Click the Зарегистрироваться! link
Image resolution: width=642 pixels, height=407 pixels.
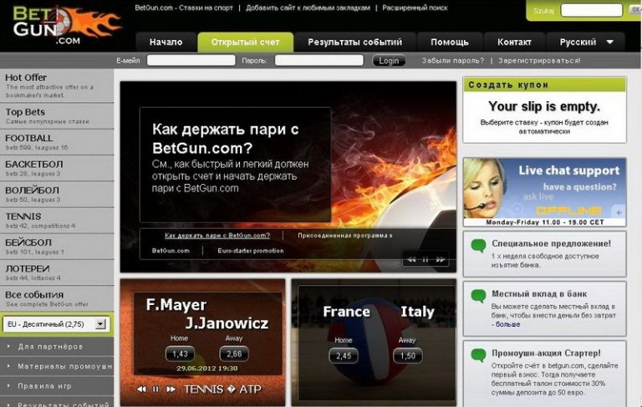coord(539,61)
